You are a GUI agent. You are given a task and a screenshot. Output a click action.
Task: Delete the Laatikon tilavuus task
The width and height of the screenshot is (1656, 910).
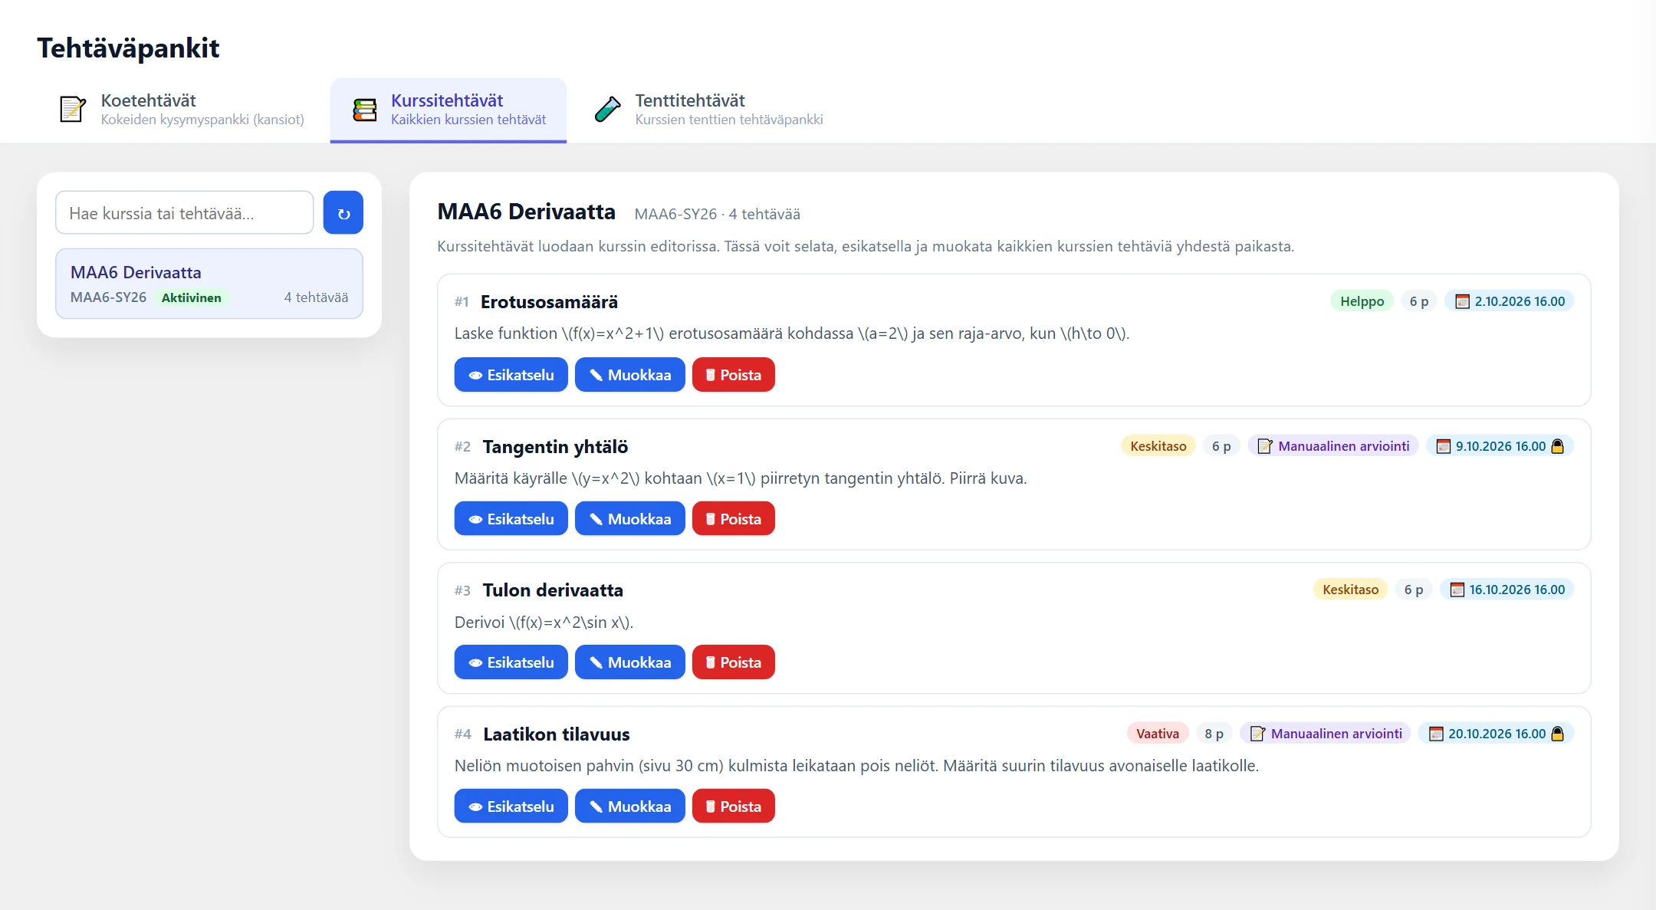733,807
